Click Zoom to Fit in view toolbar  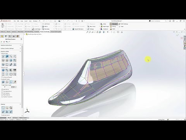click(87, 32)
